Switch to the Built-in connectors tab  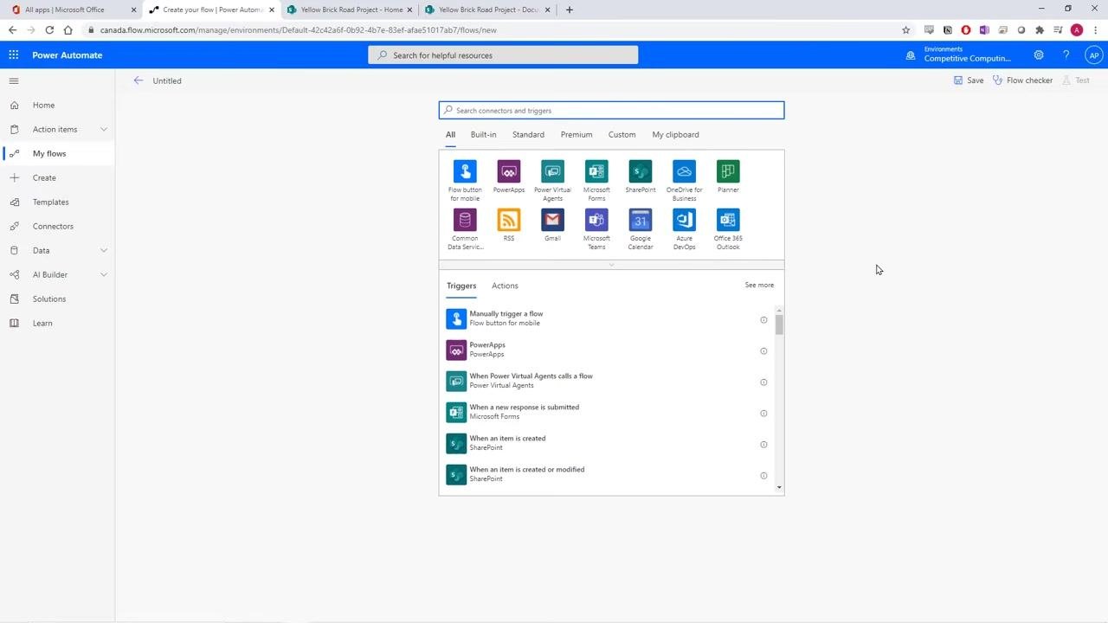click(483, 134)
